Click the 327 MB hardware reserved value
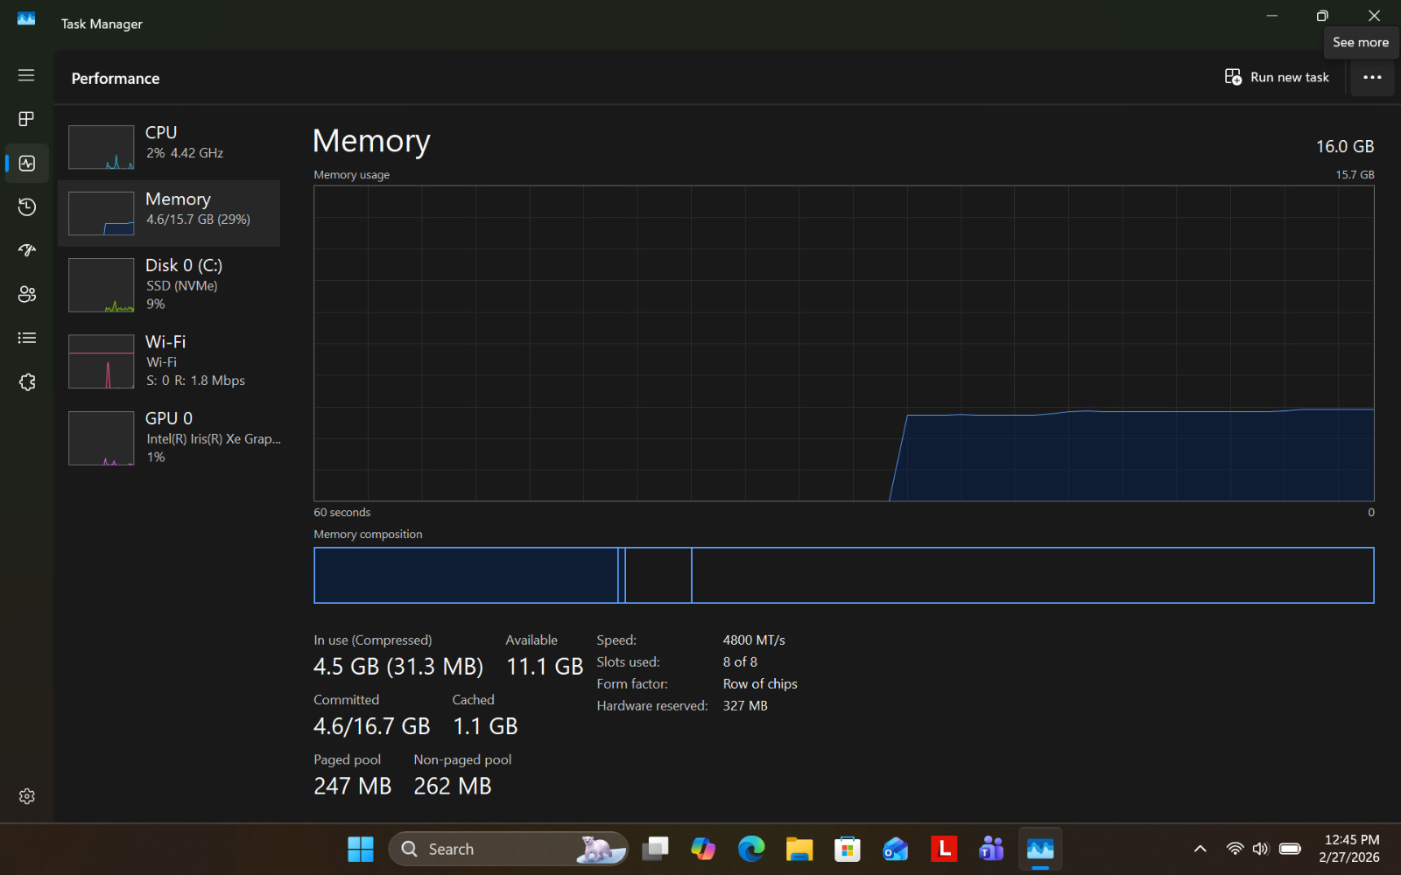 coord(745,706)
